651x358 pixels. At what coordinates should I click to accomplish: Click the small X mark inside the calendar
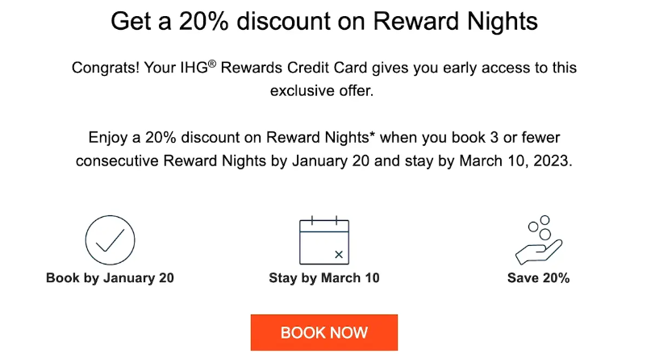pyautogui.click(x=339, y=255)
